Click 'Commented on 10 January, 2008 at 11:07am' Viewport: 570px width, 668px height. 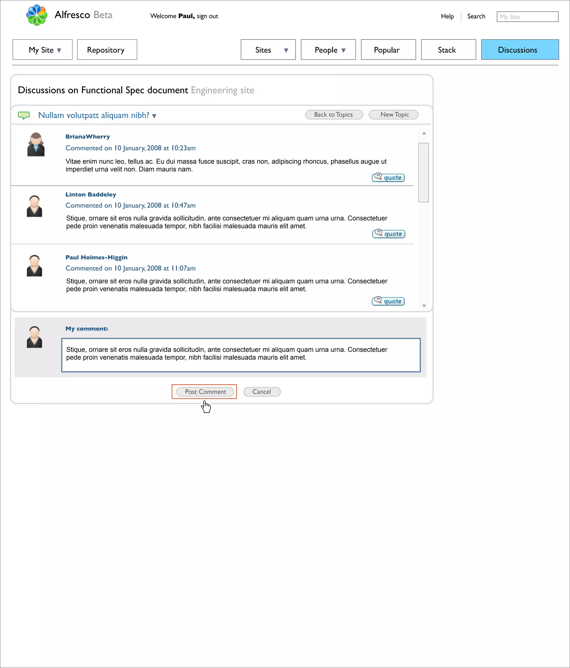click(131, 268)
